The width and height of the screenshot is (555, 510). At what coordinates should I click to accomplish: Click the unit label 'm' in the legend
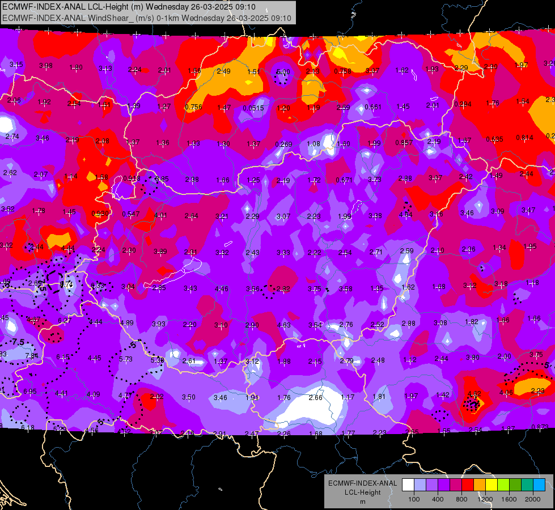362,501
